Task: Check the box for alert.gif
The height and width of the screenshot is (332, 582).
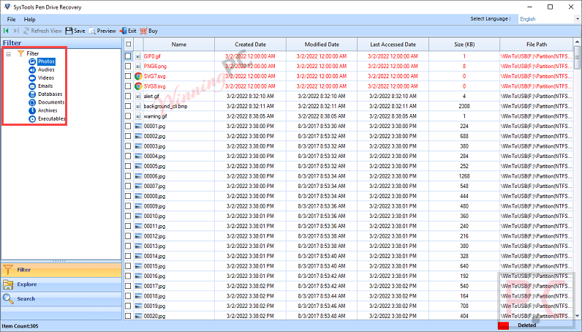Action: click(128, 97)
